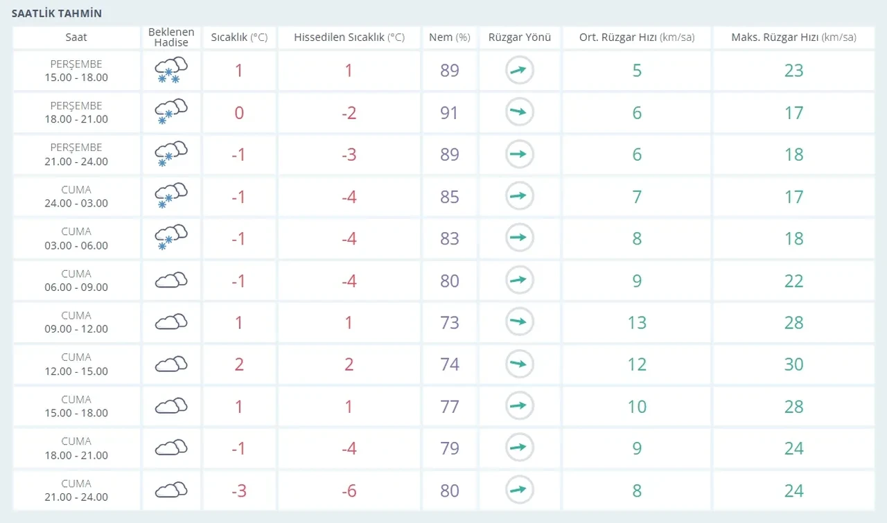Click the cloudy icon for Cuma 12.00 - 15.00
887x523 pixels.
click(171, 364)
